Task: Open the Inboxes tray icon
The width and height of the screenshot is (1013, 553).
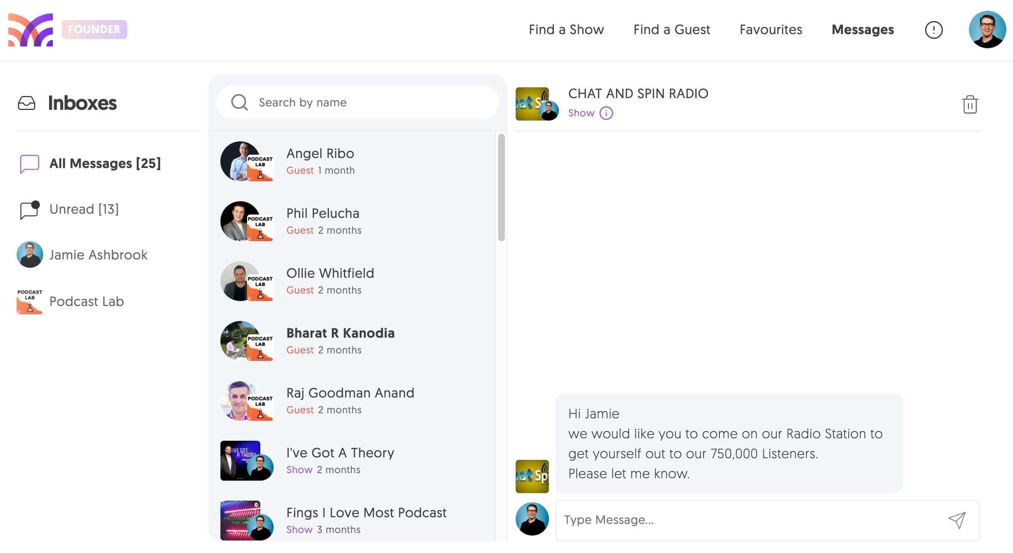Action: pyautogui.click(x=27, y=103)
